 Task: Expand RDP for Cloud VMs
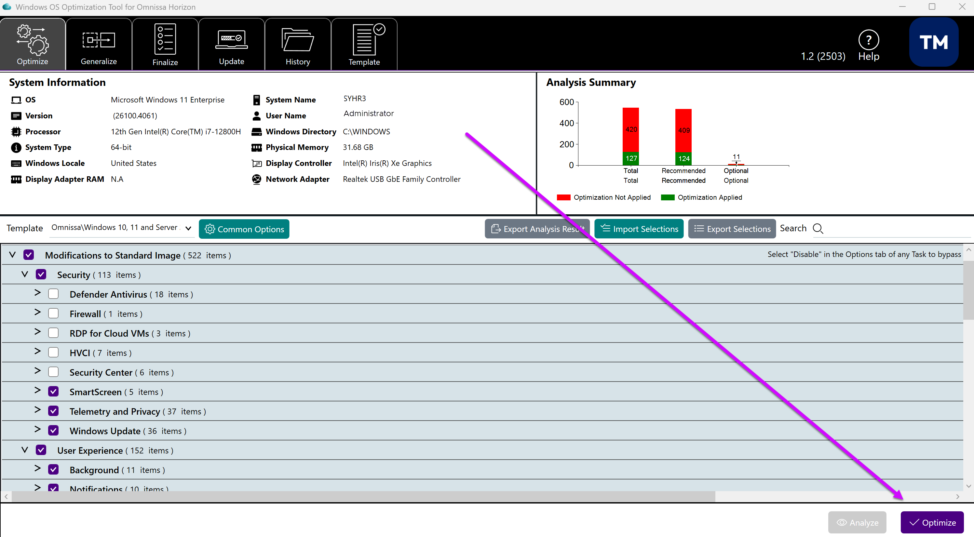pyautogui.click(x=37, y=332)
